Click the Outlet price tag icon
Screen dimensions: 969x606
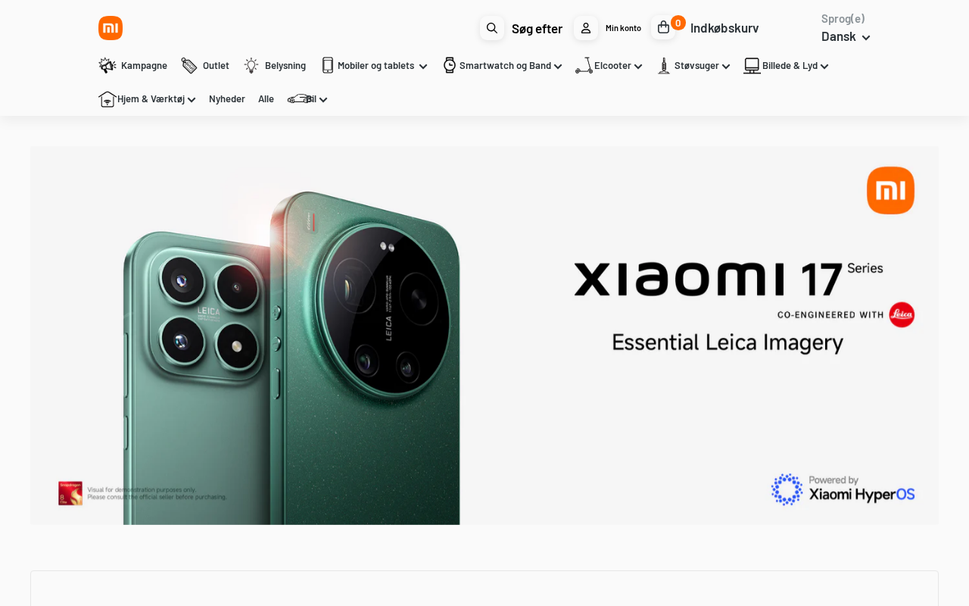[189, 66]
